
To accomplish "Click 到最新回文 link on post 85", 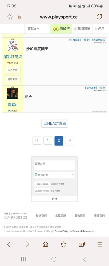I will click(99, 40).
